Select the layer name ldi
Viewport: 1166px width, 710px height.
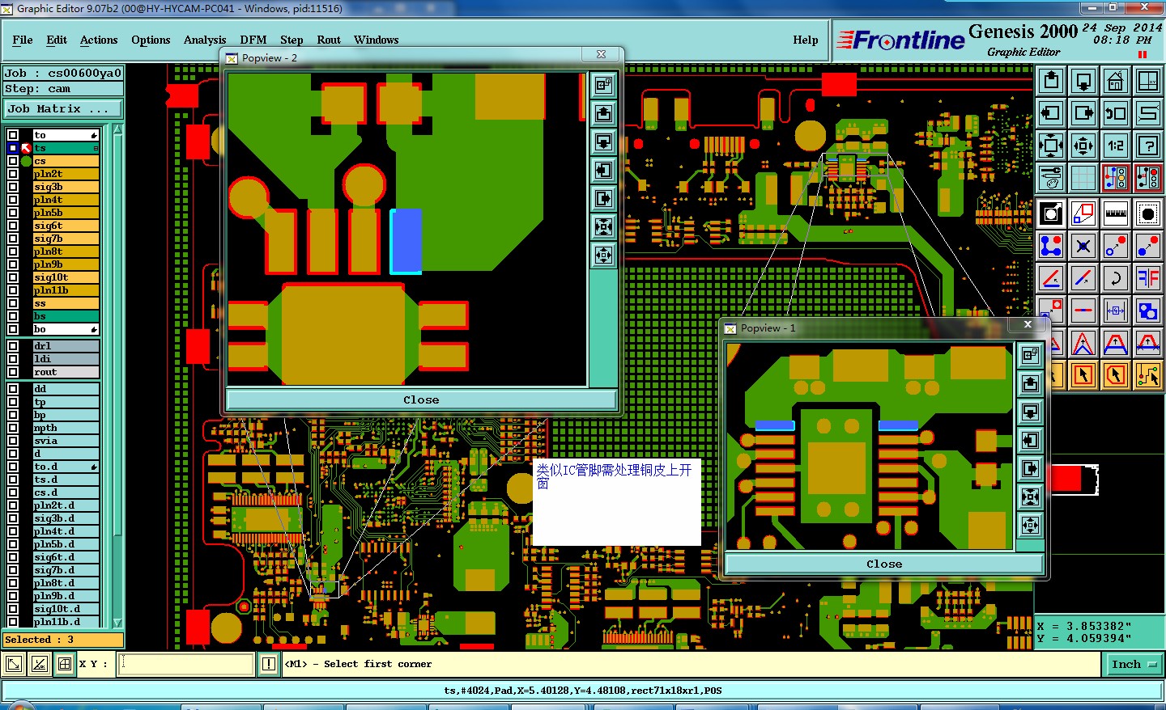point(66,359)
